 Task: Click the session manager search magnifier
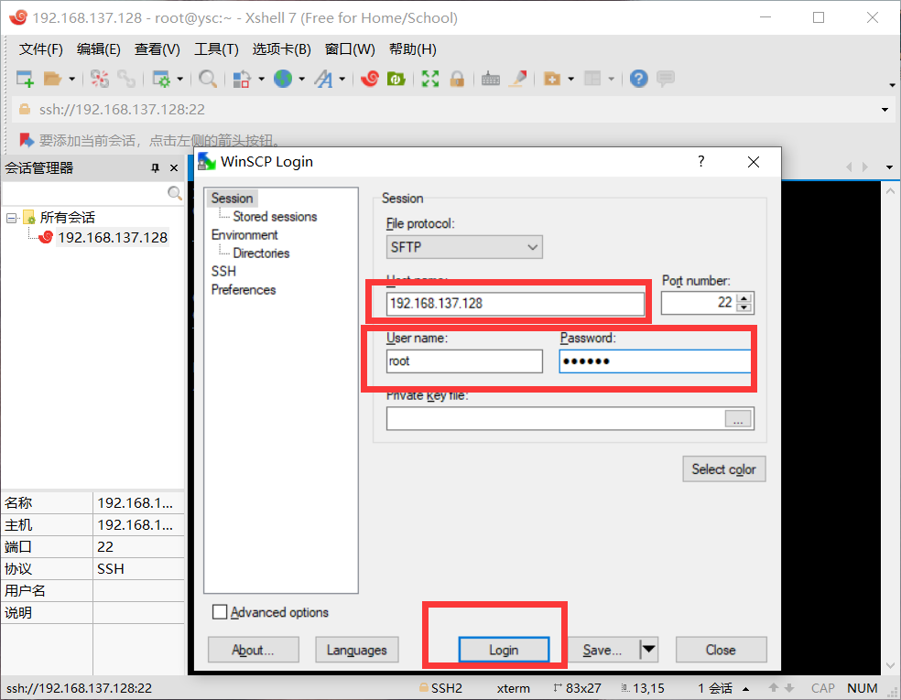(175, 193)
